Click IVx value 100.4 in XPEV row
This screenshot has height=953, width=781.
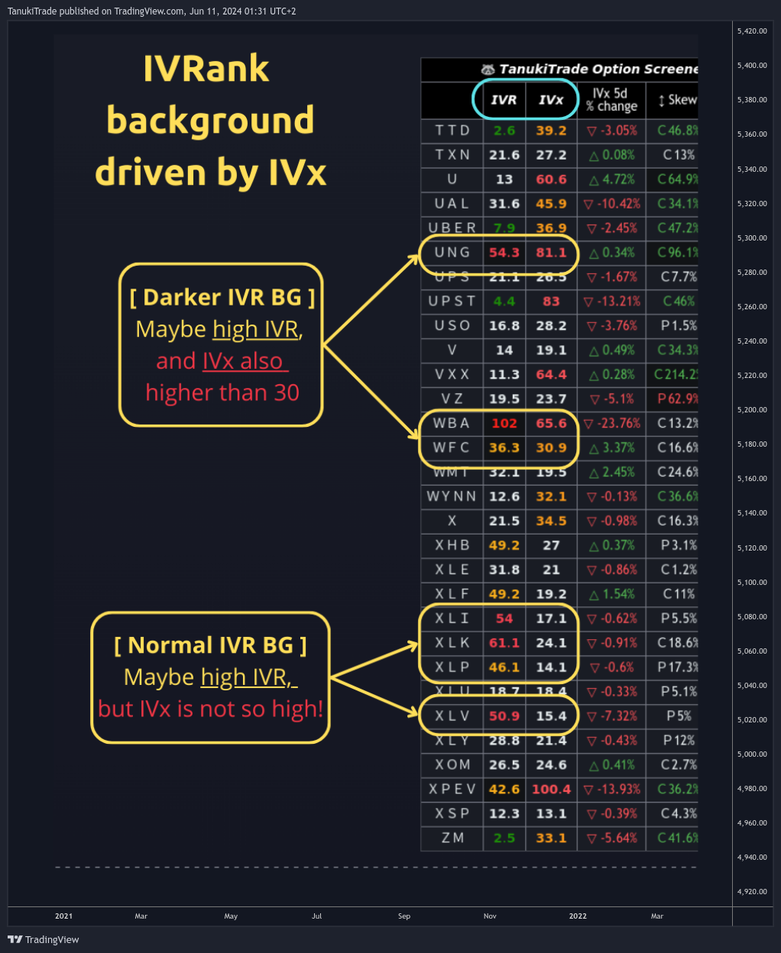click(x=551, y=790)
